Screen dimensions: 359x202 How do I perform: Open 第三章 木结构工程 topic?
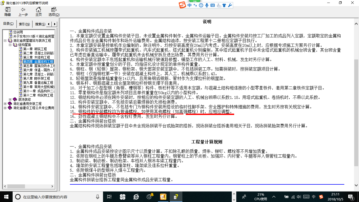coord(37,57)
